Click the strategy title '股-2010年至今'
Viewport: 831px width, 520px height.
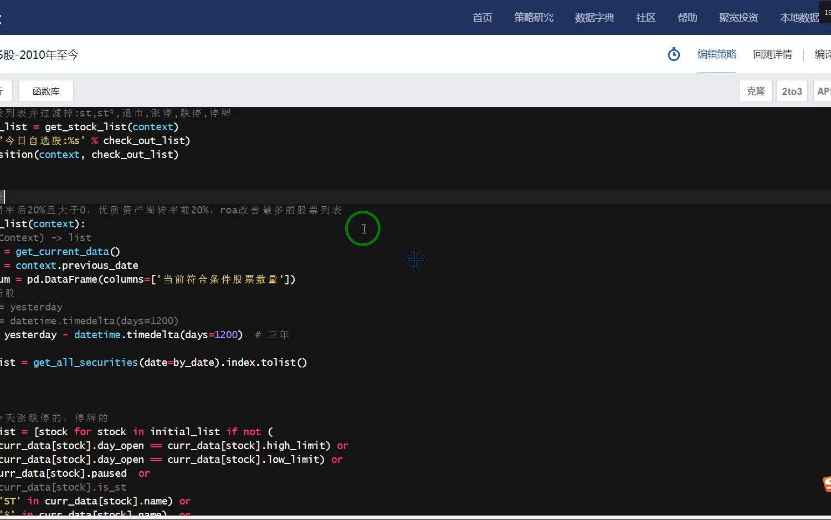pyautogui.click(x=39, y=55)
